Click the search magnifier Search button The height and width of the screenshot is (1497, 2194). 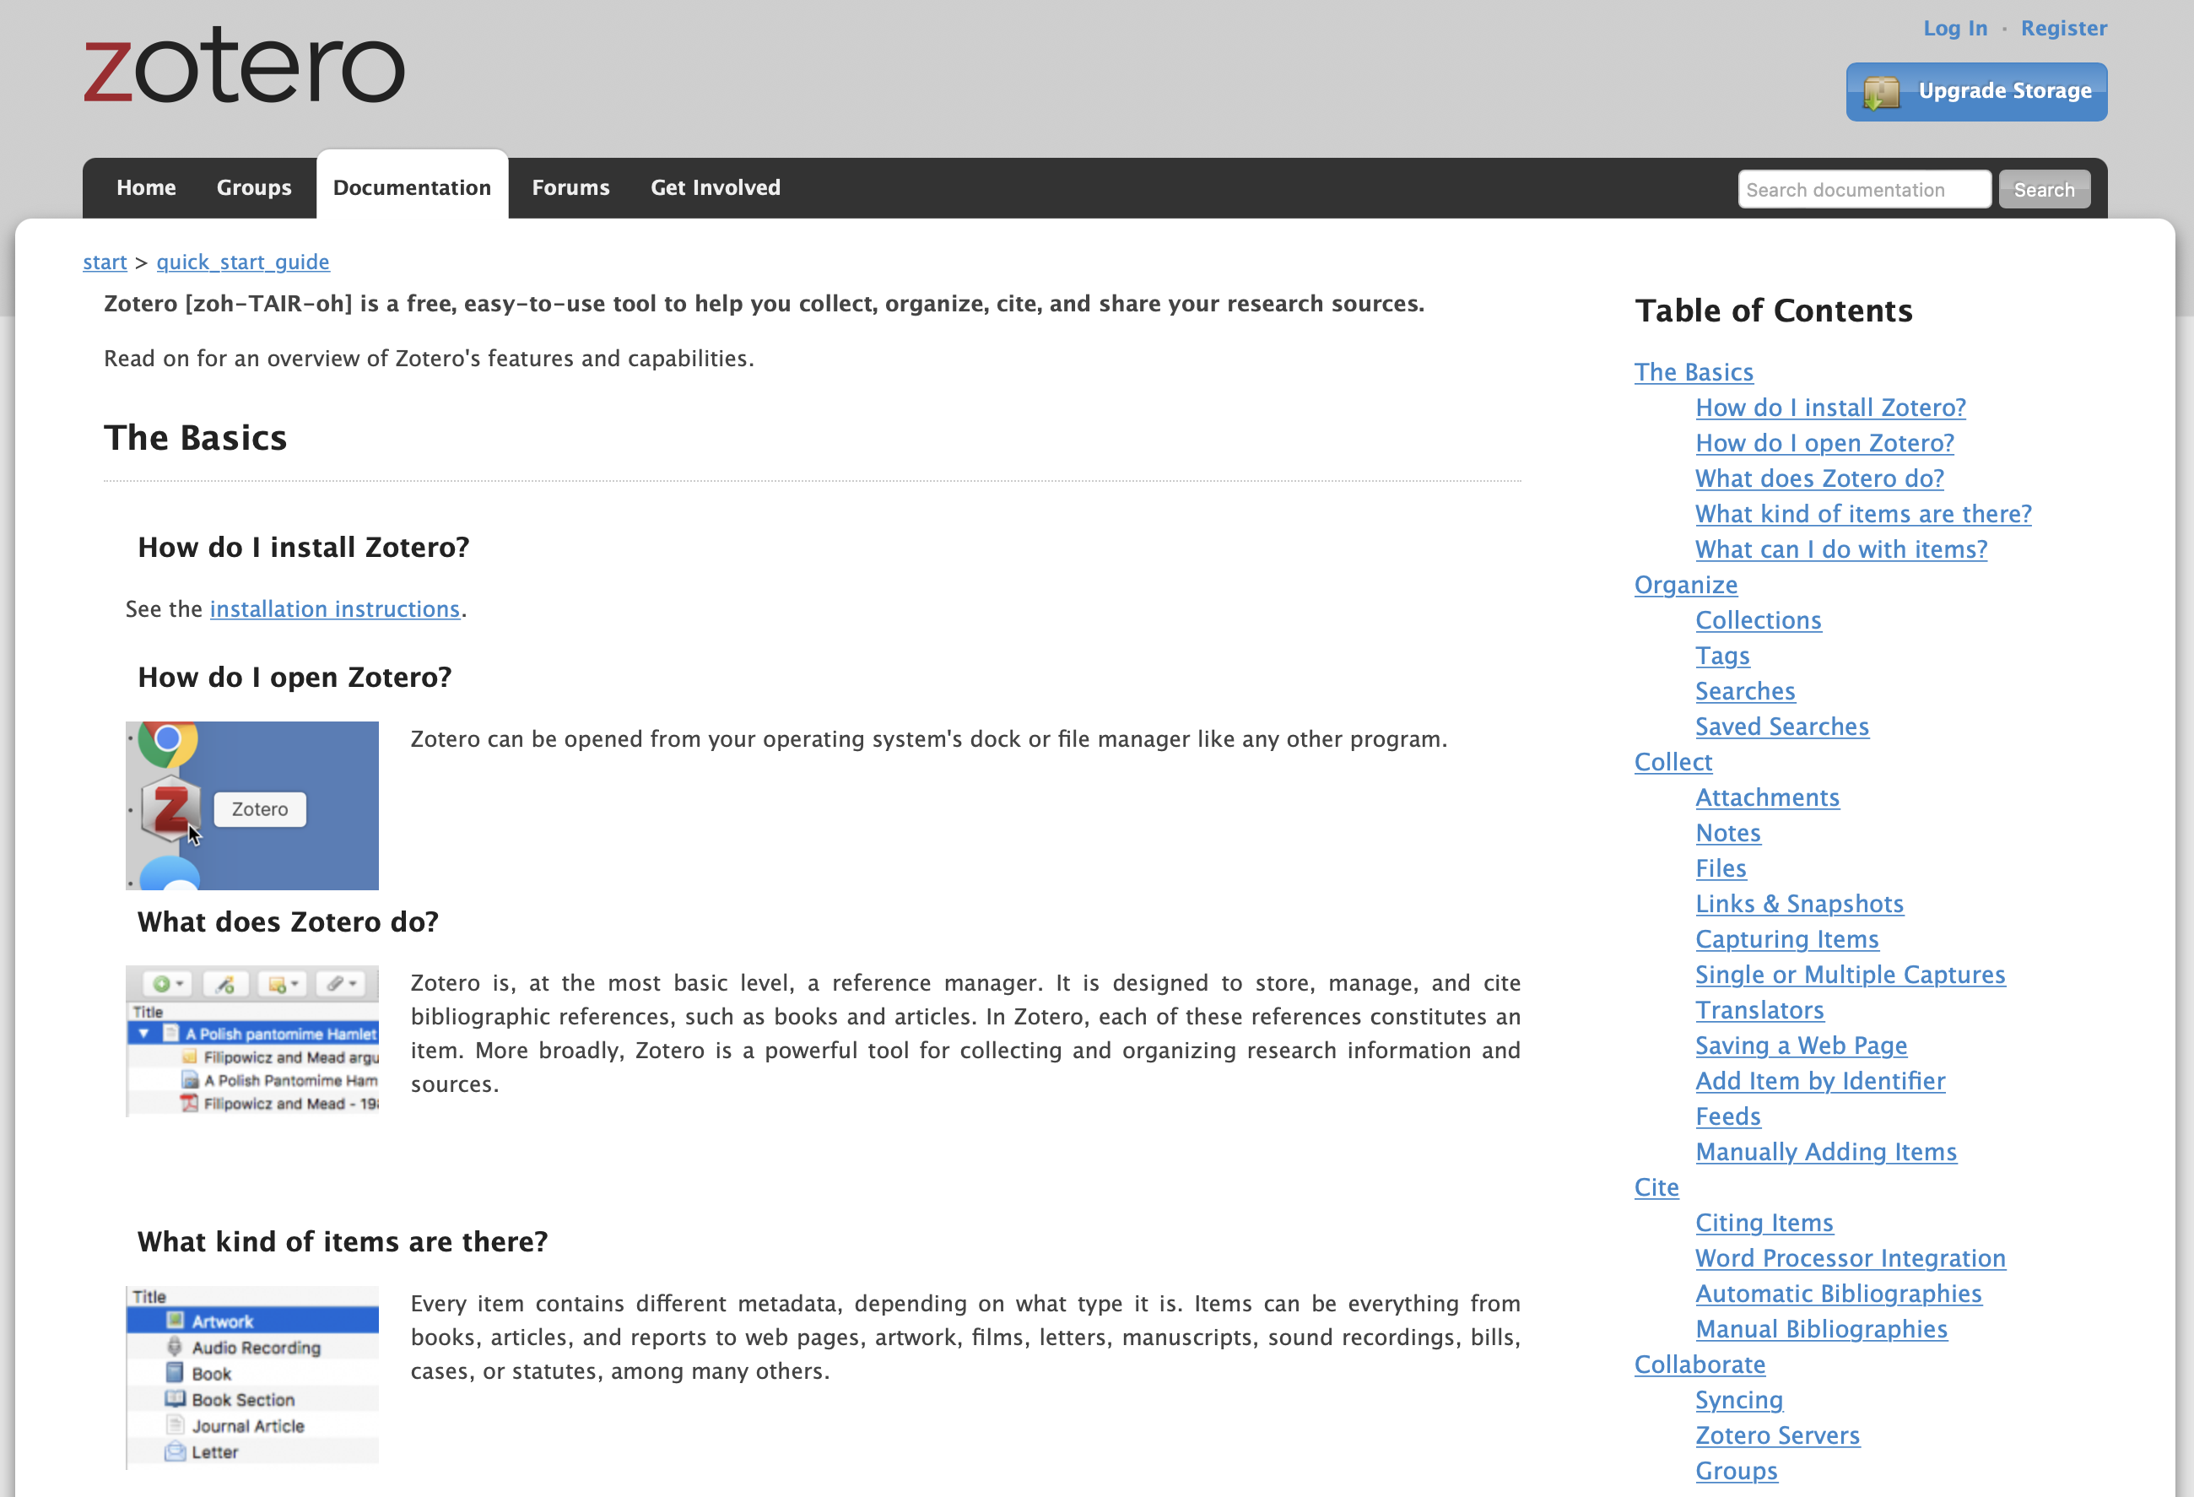click(x=2040, y=188)
